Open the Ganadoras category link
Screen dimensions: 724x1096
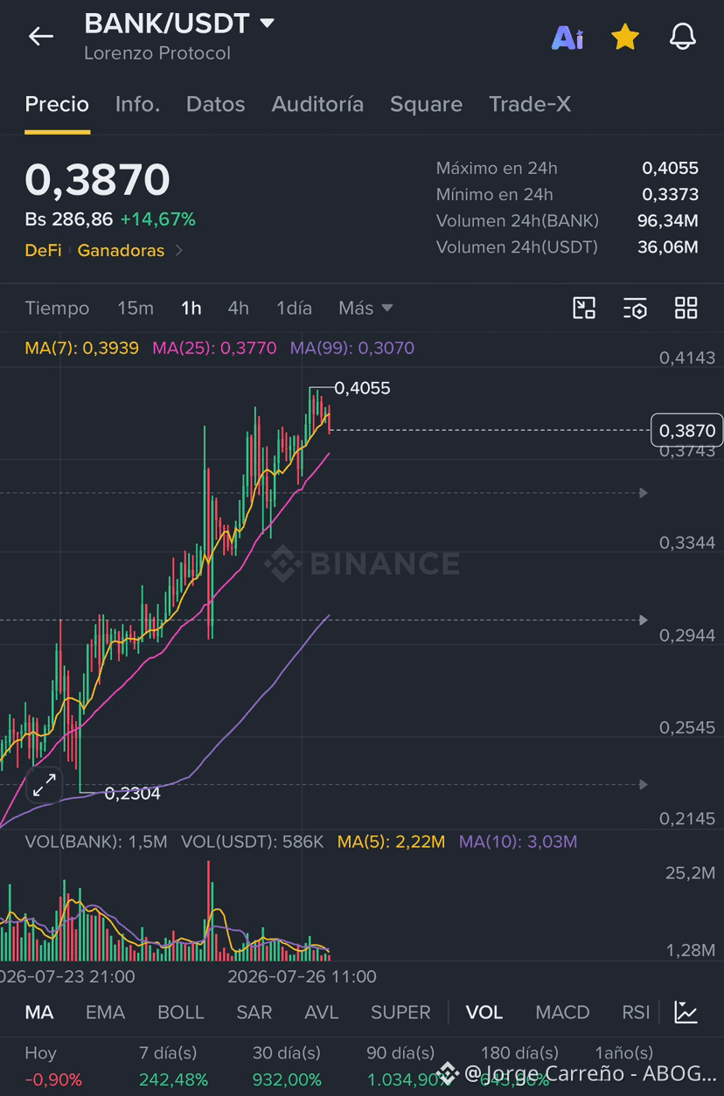click(121, 250)
